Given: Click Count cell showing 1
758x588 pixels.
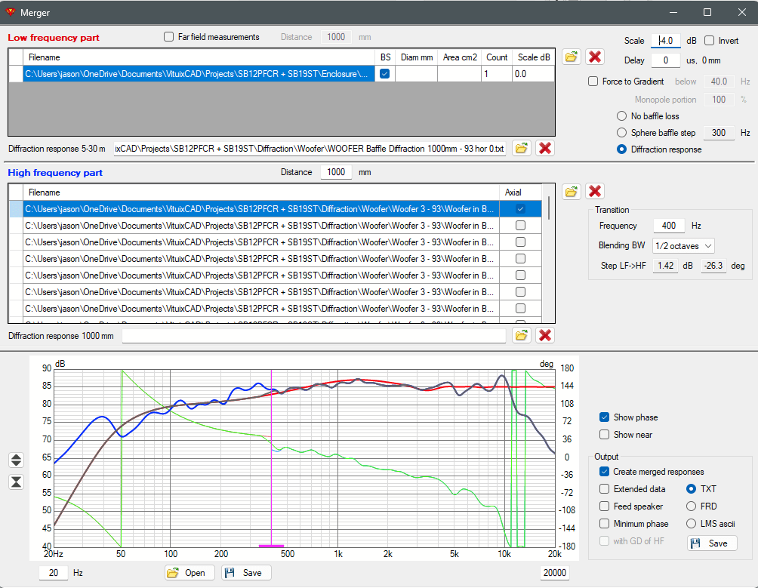Looking at the screenshot, I should [497, 74].
